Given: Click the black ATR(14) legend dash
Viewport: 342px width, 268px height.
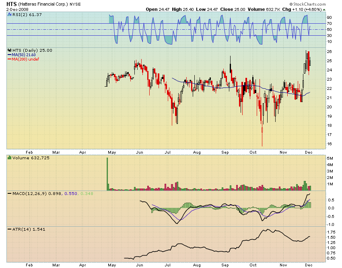Looking at the screenshot, I should pyautogui.click(x=9, y=229).
